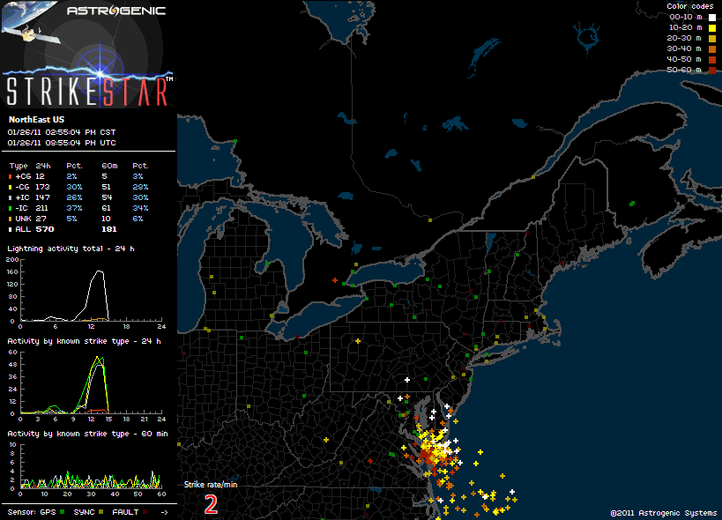Click the -IC 24h count "211"

pos(42,208)
